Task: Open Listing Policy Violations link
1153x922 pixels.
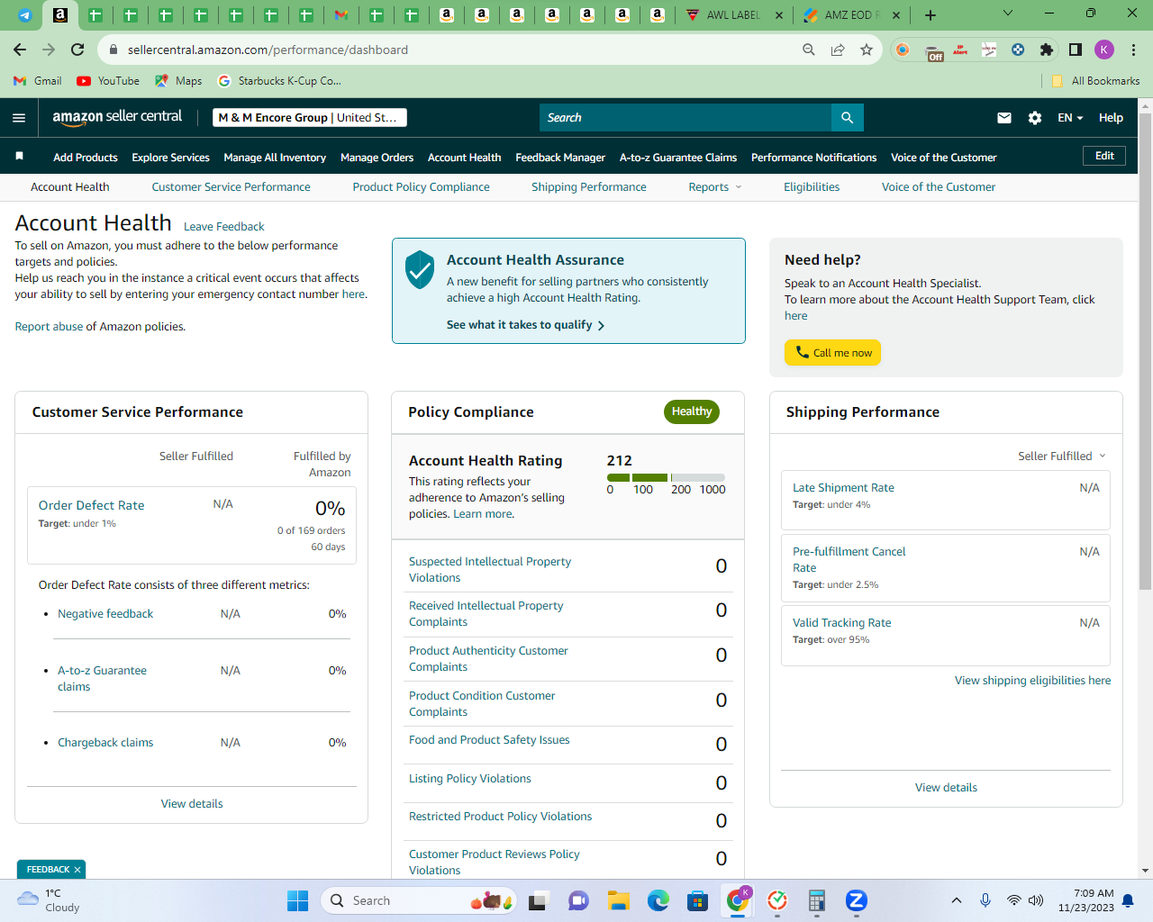Action: (470, 779)
